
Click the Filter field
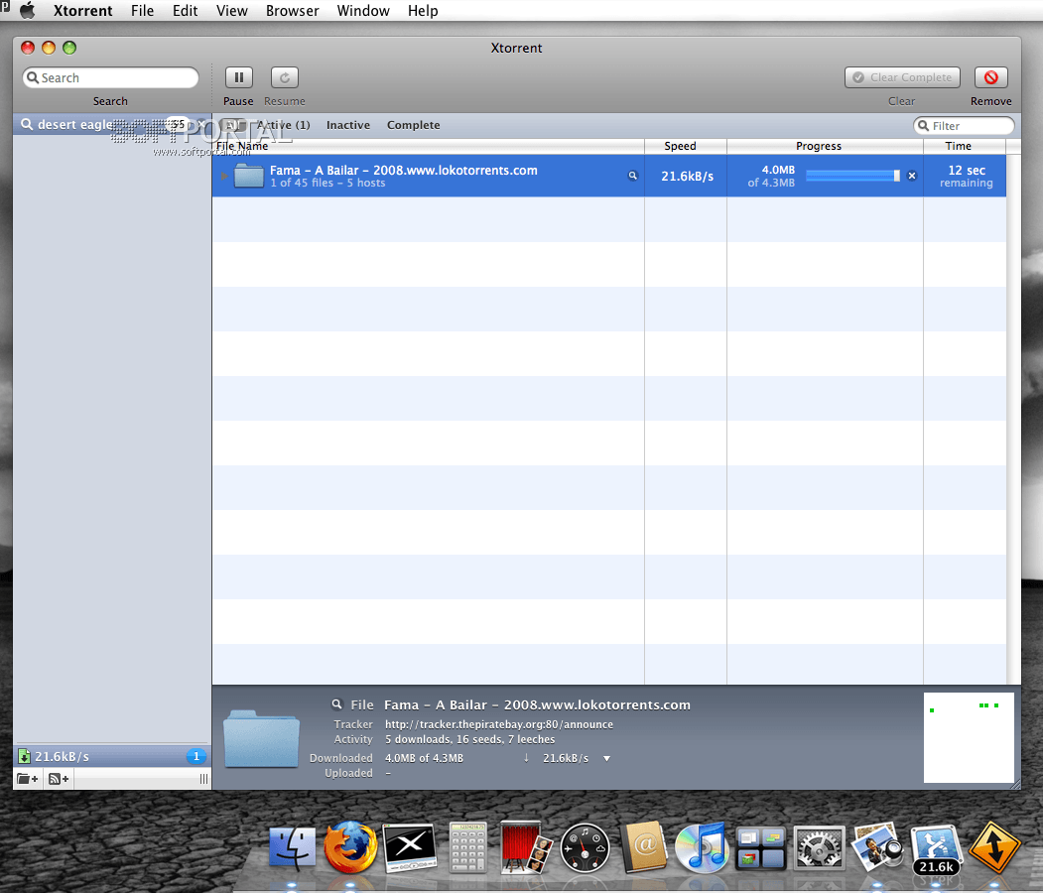(x=964, y=126)
